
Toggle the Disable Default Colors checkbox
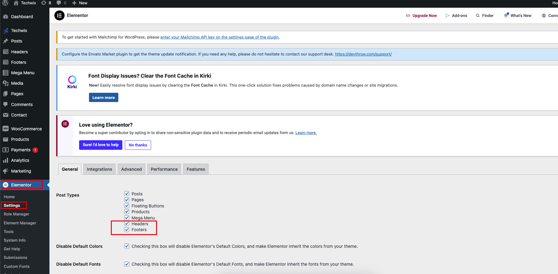coord(127,246)
